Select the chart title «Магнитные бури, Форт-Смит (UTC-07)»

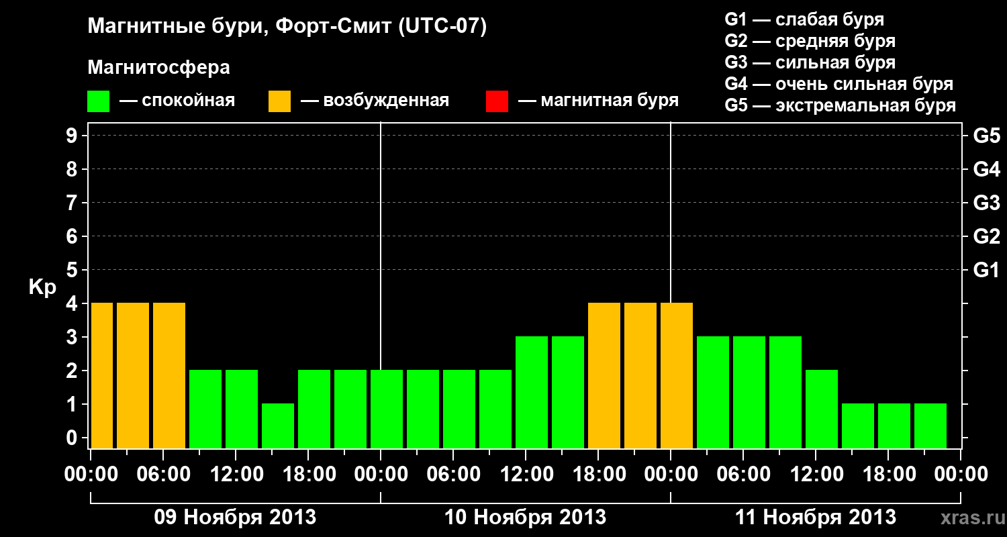[x=287, y=27]
